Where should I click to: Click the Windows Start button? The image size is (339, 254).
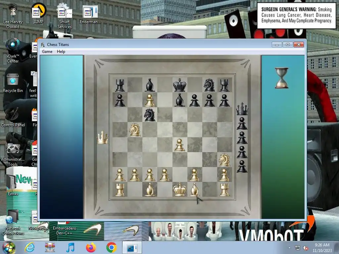[9, 247]
